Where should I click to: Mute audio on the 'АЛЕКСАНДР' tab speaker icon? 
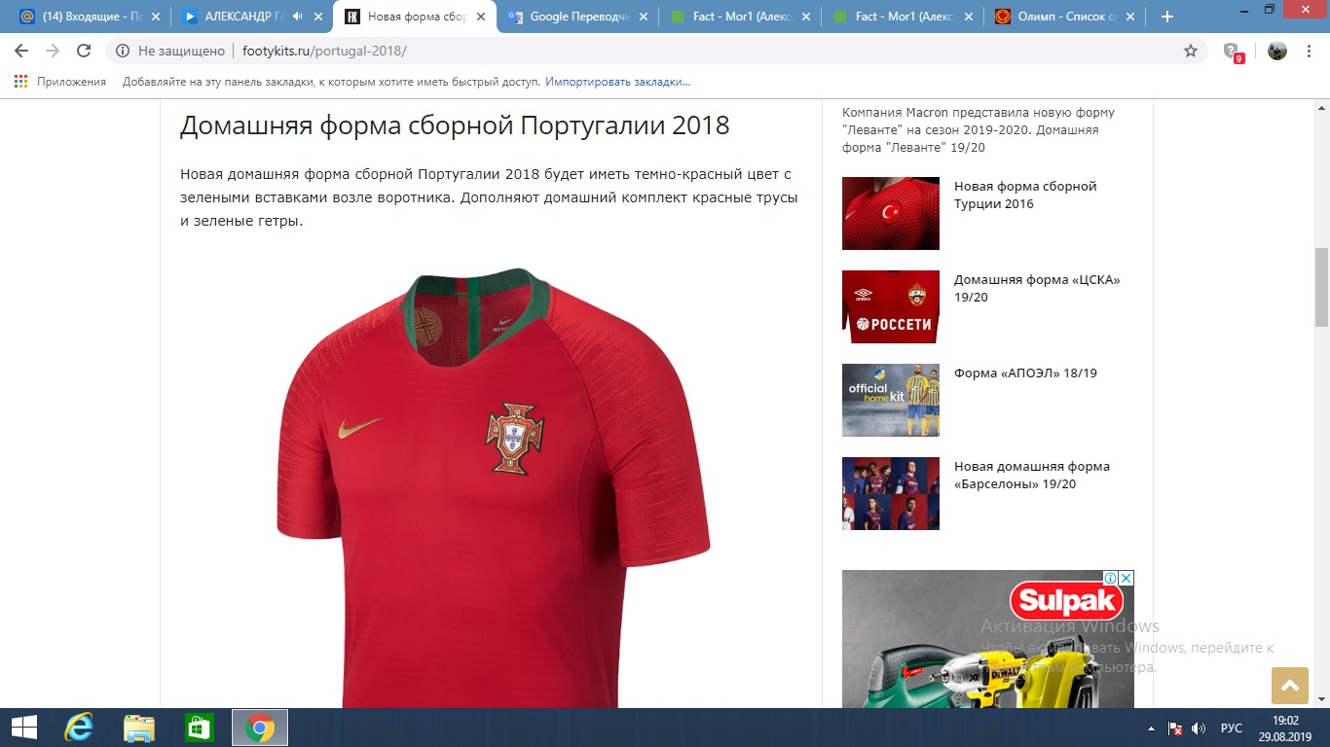tap(296, 17)
